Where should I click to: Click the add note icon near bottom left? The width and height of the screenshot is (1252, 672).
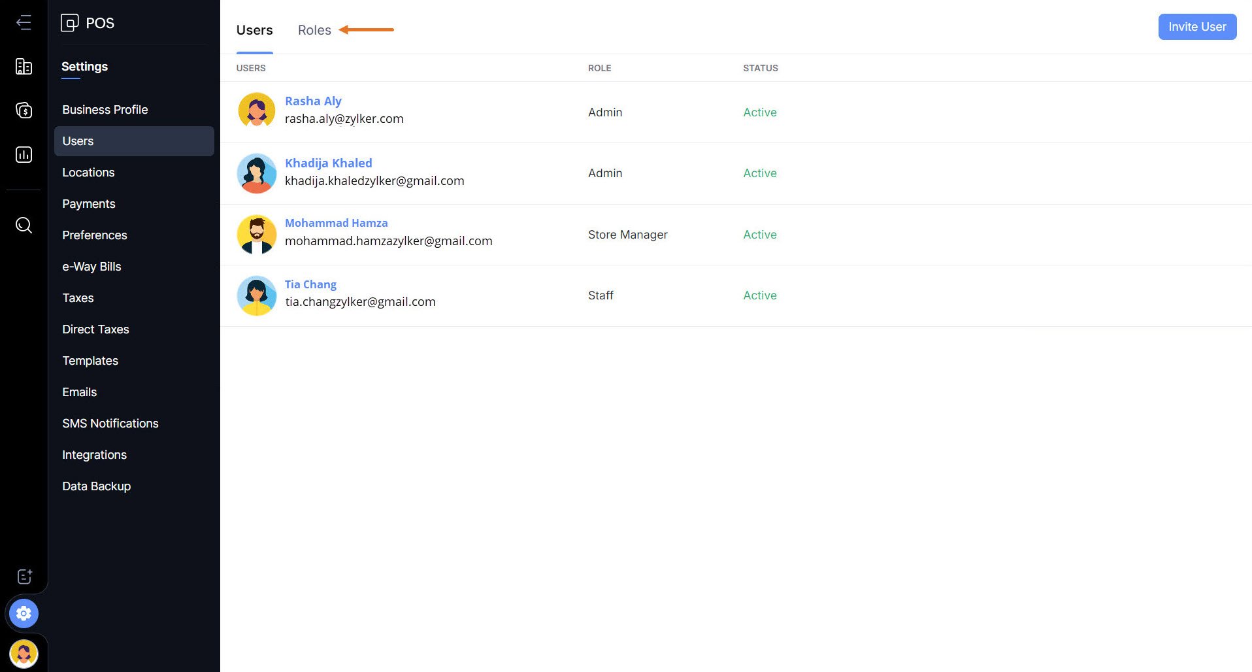coord(24,577)
